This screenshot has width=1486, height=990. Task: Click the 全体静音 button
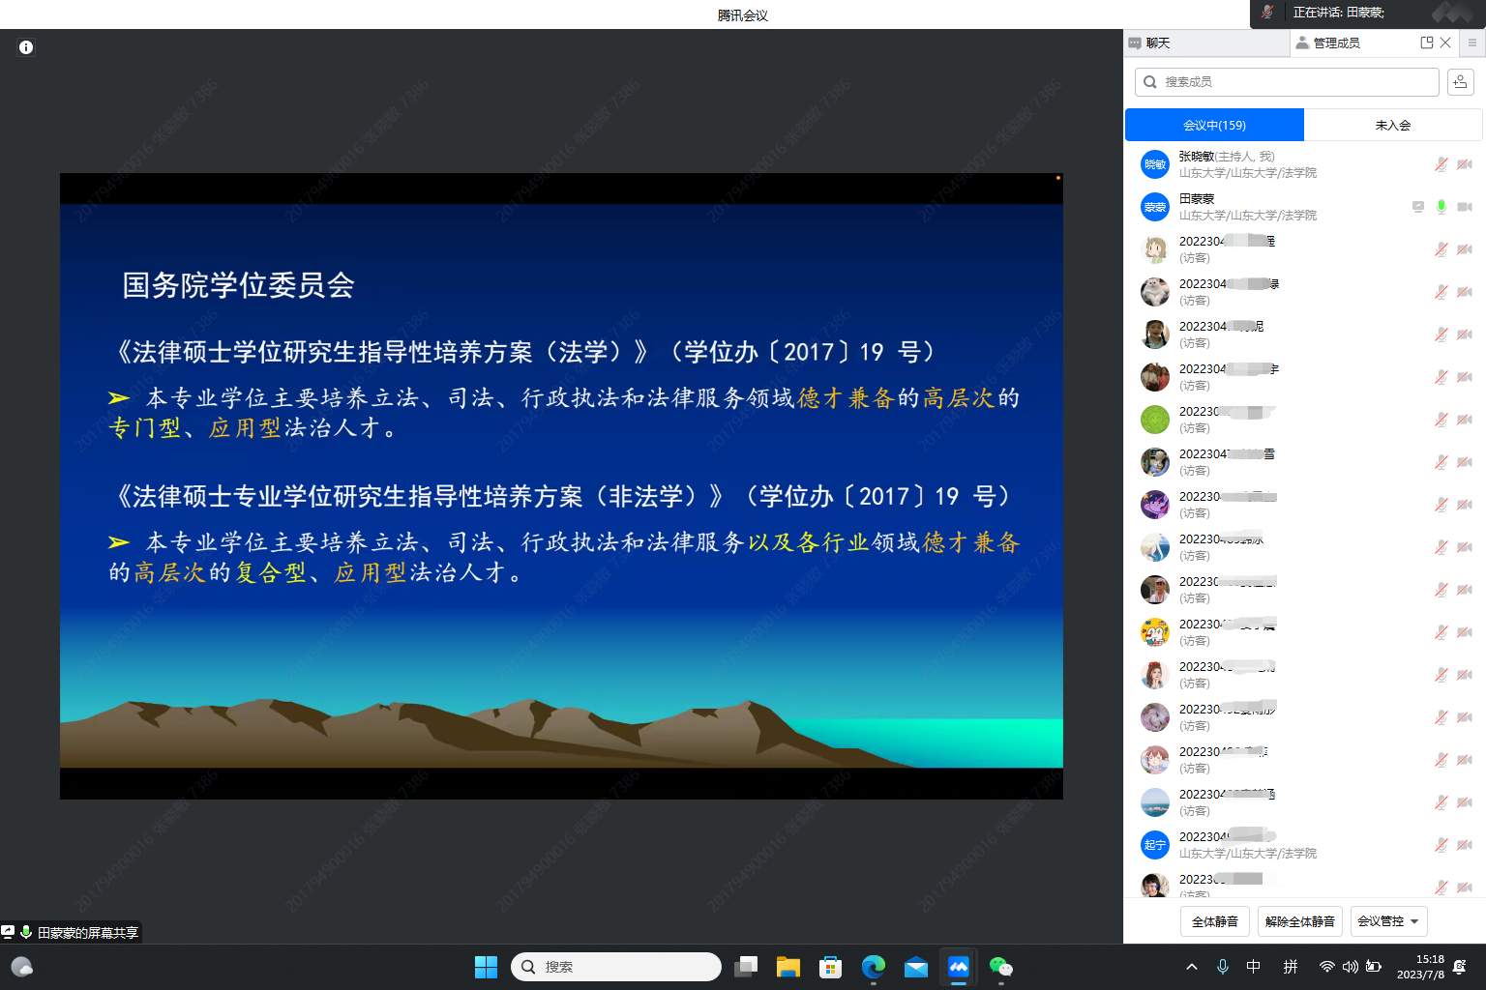[1214, 921]
